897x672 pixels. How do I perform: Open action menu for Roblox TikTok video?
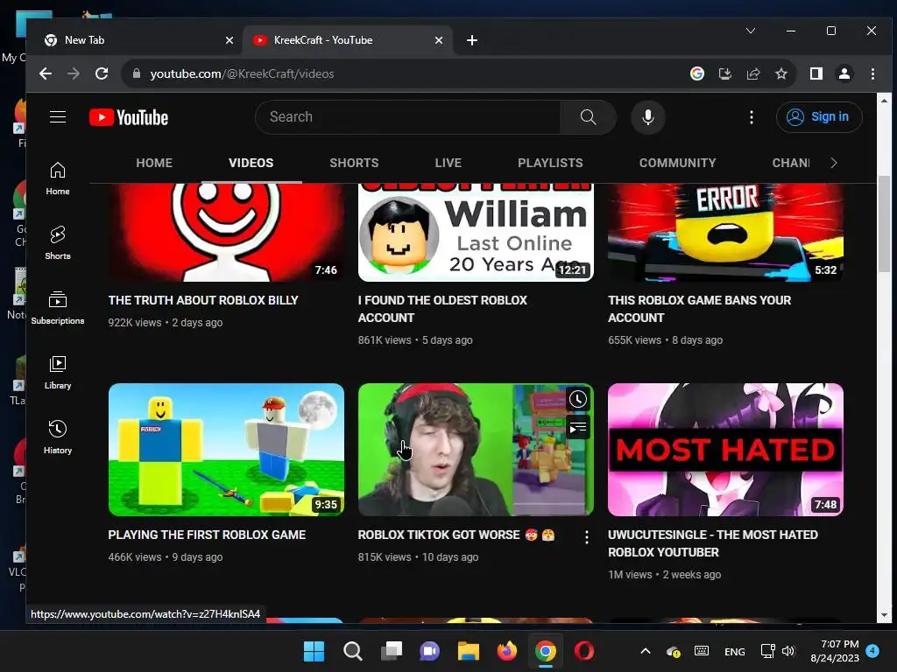coord(586,536)
